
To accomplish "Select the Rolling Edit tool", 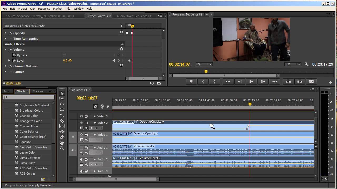I will coord(62,110).
